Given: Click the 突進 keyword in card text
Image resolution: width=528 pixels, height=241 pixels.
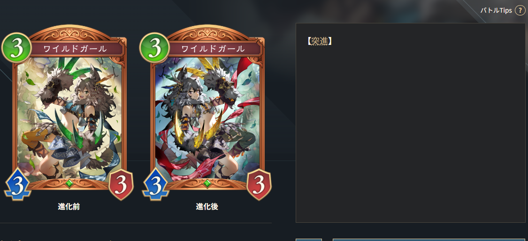Looking at the screenshot, I should click(319, 41).
